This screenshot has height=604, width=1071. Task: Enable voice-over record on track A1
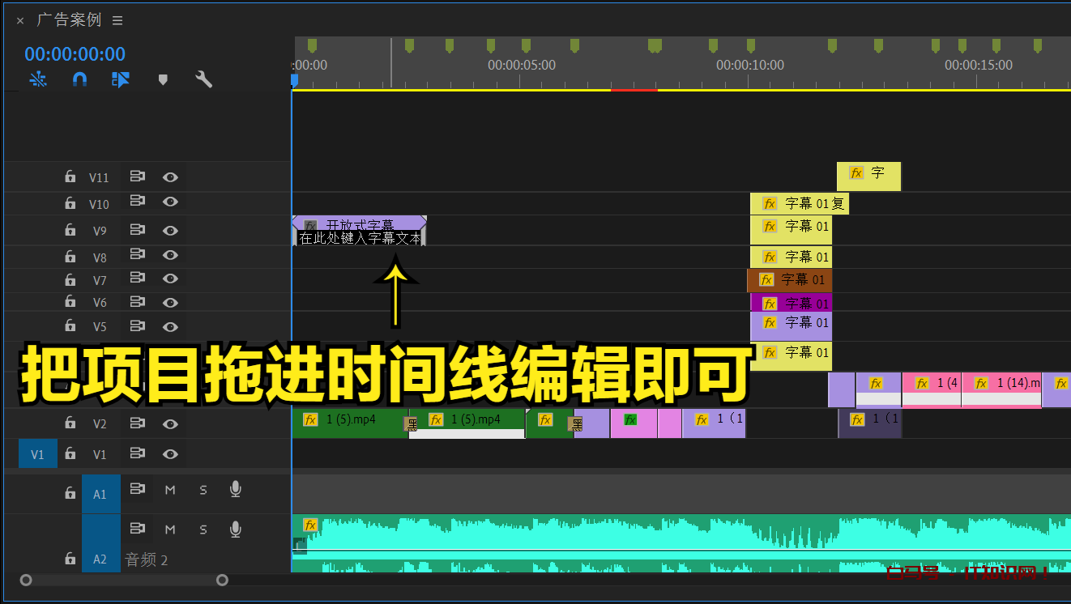coord(235,489)
